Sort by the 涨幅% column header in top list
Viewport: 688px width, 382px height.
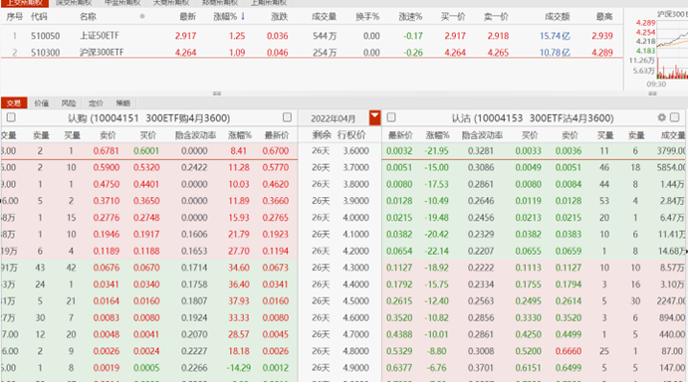pos(225,17)
